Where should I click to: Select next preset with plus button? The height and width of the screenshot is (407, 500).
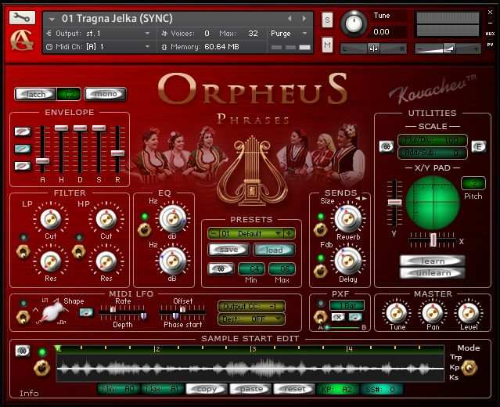[x=290, y=233]
